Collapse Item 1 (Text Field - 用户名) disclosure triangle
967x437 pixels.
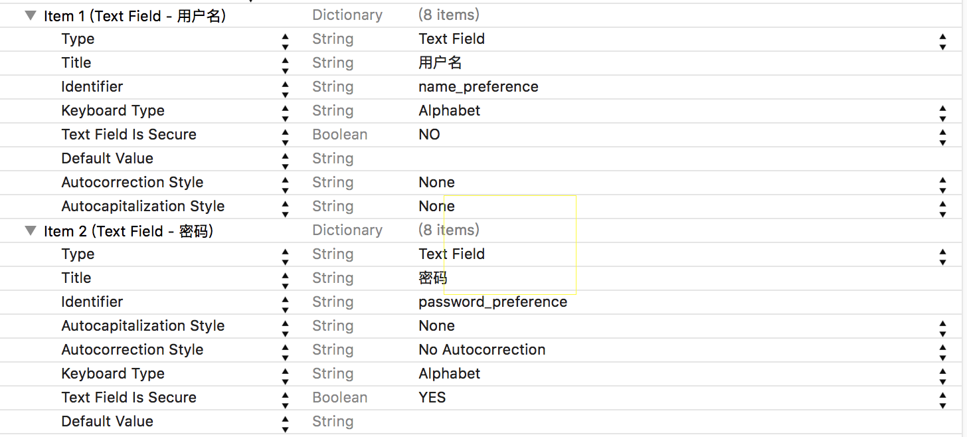[x=31, y=15]
